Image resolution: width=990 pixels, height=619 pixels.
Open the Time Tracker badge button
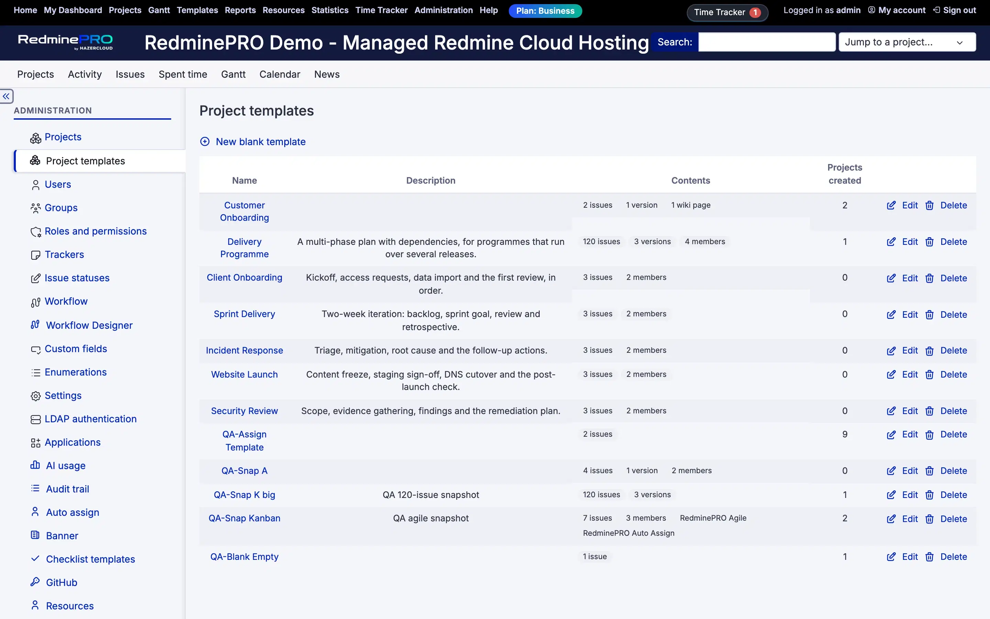tap(727, 12)
